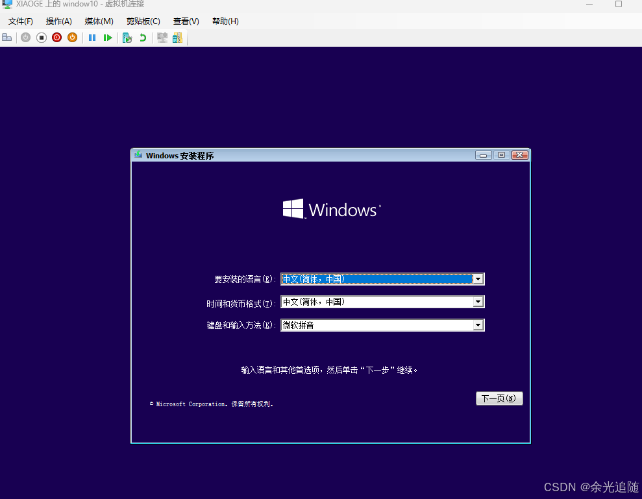The width and height of the screenshot is (642, 499).
Task: Open the 查看(V) menu
Action: point(186,21)
